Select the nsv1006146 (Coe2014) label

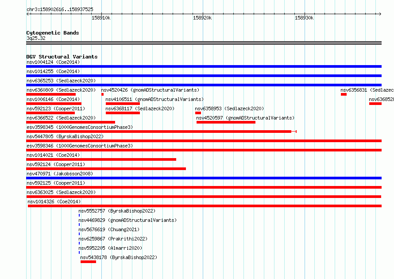(53, 99)
